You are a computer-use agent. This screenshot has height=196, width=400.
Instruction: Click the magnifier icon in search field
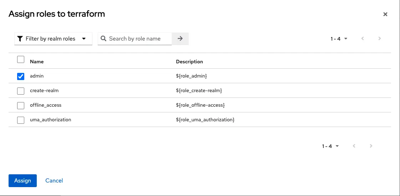pyautogui.click(x=103, y=39)
